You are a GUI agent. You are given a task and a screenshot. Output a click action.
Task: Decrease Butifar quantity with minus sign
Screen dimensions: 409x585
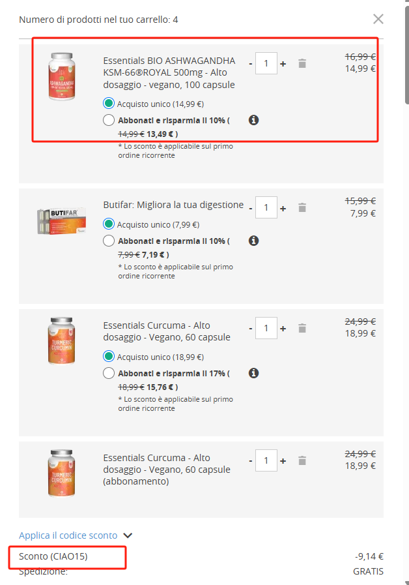[251, 208]
